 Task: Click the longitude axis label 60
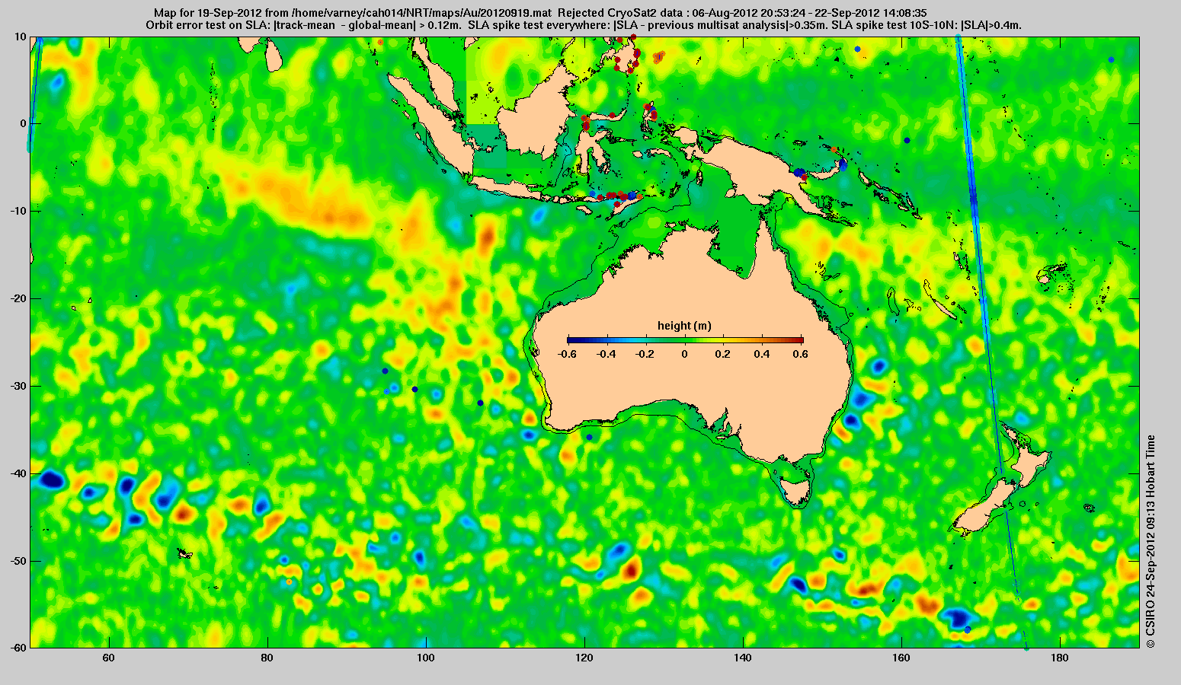108,658
